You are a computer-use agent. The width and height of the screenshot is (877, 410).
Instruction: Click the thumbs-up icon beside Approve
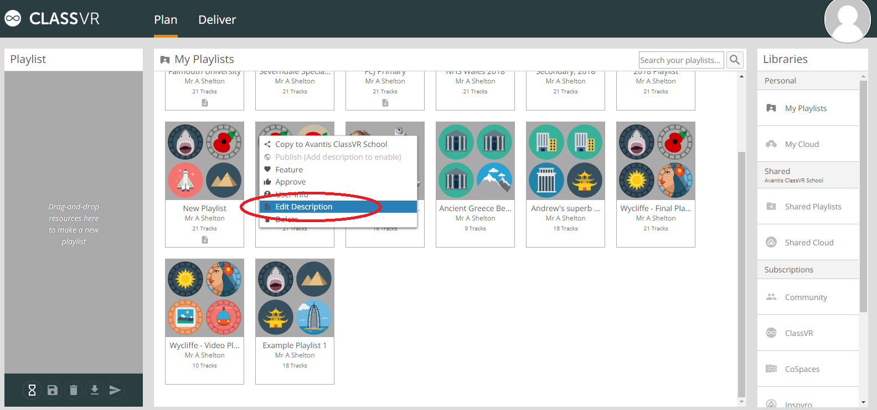click(x=267, y=182)
